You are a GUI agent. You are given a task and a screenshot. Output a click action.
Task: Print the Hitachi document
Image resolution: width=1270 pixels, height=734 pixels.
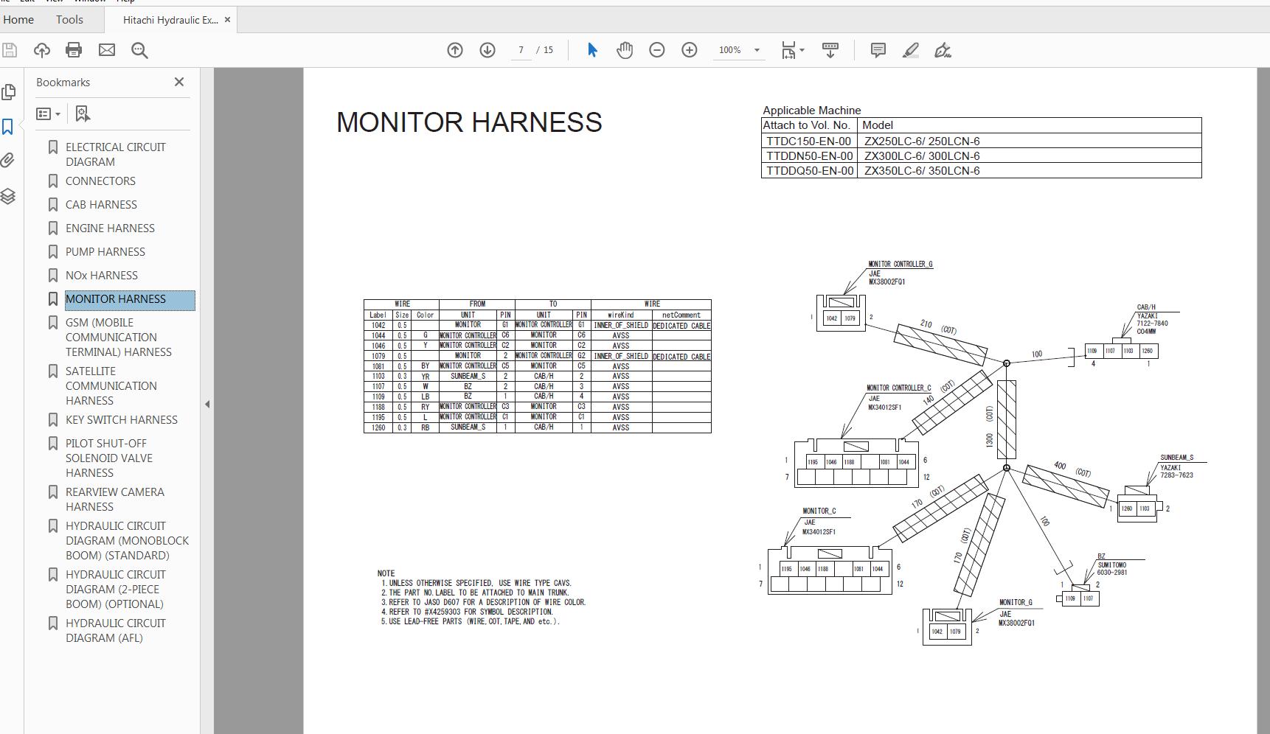click(73, 50)
